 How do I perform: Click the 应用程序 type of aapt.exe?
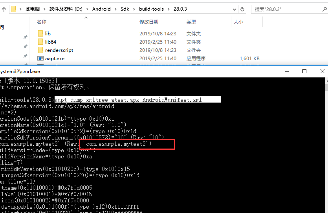[x=196, y=59]
